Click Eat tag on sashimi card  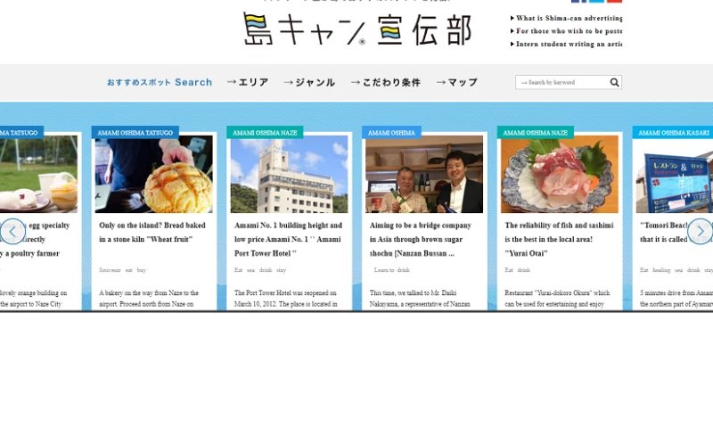tap(509, 270)
